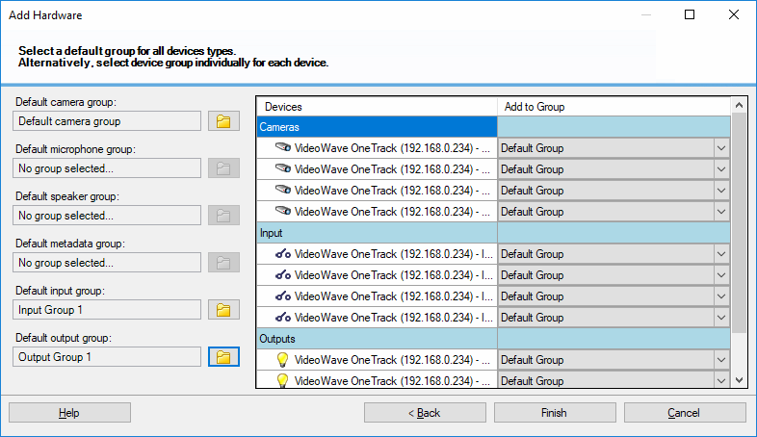Open group dropdown for first output device
The image size is (757, 437).
(721, 360)
